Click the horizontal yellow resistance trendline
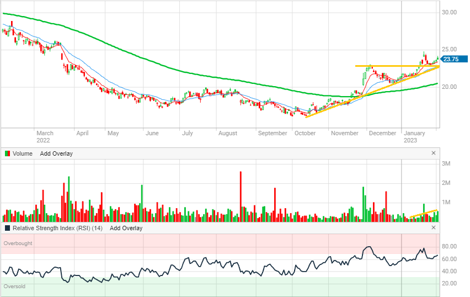The width and height of the screenshot is (470, 297). [386, 66]
